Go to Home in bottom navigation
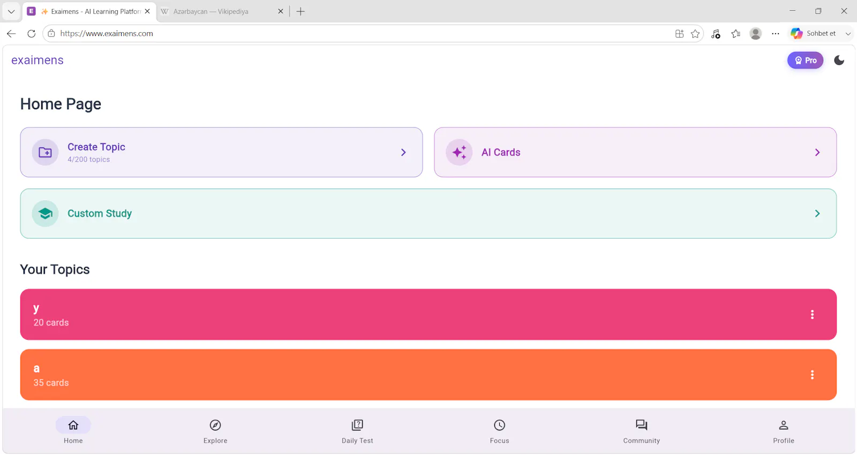The image size is (857, 455). [x=73, y=431]
